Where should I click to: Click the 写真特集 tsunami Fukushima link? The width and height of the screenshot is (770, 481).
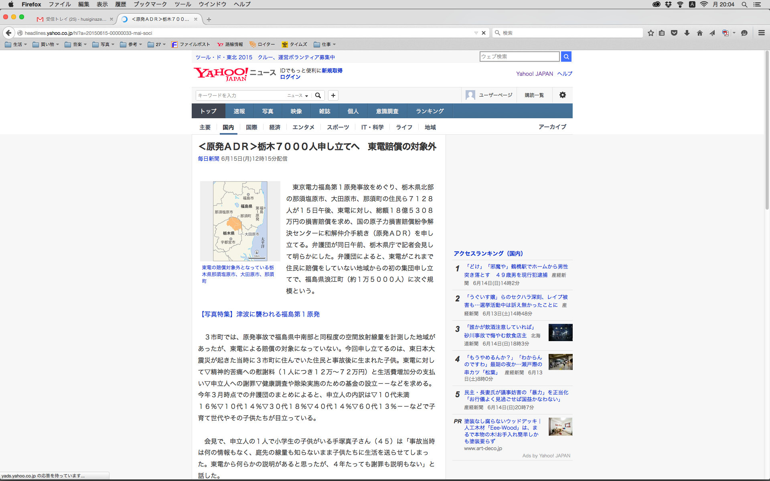259,314
